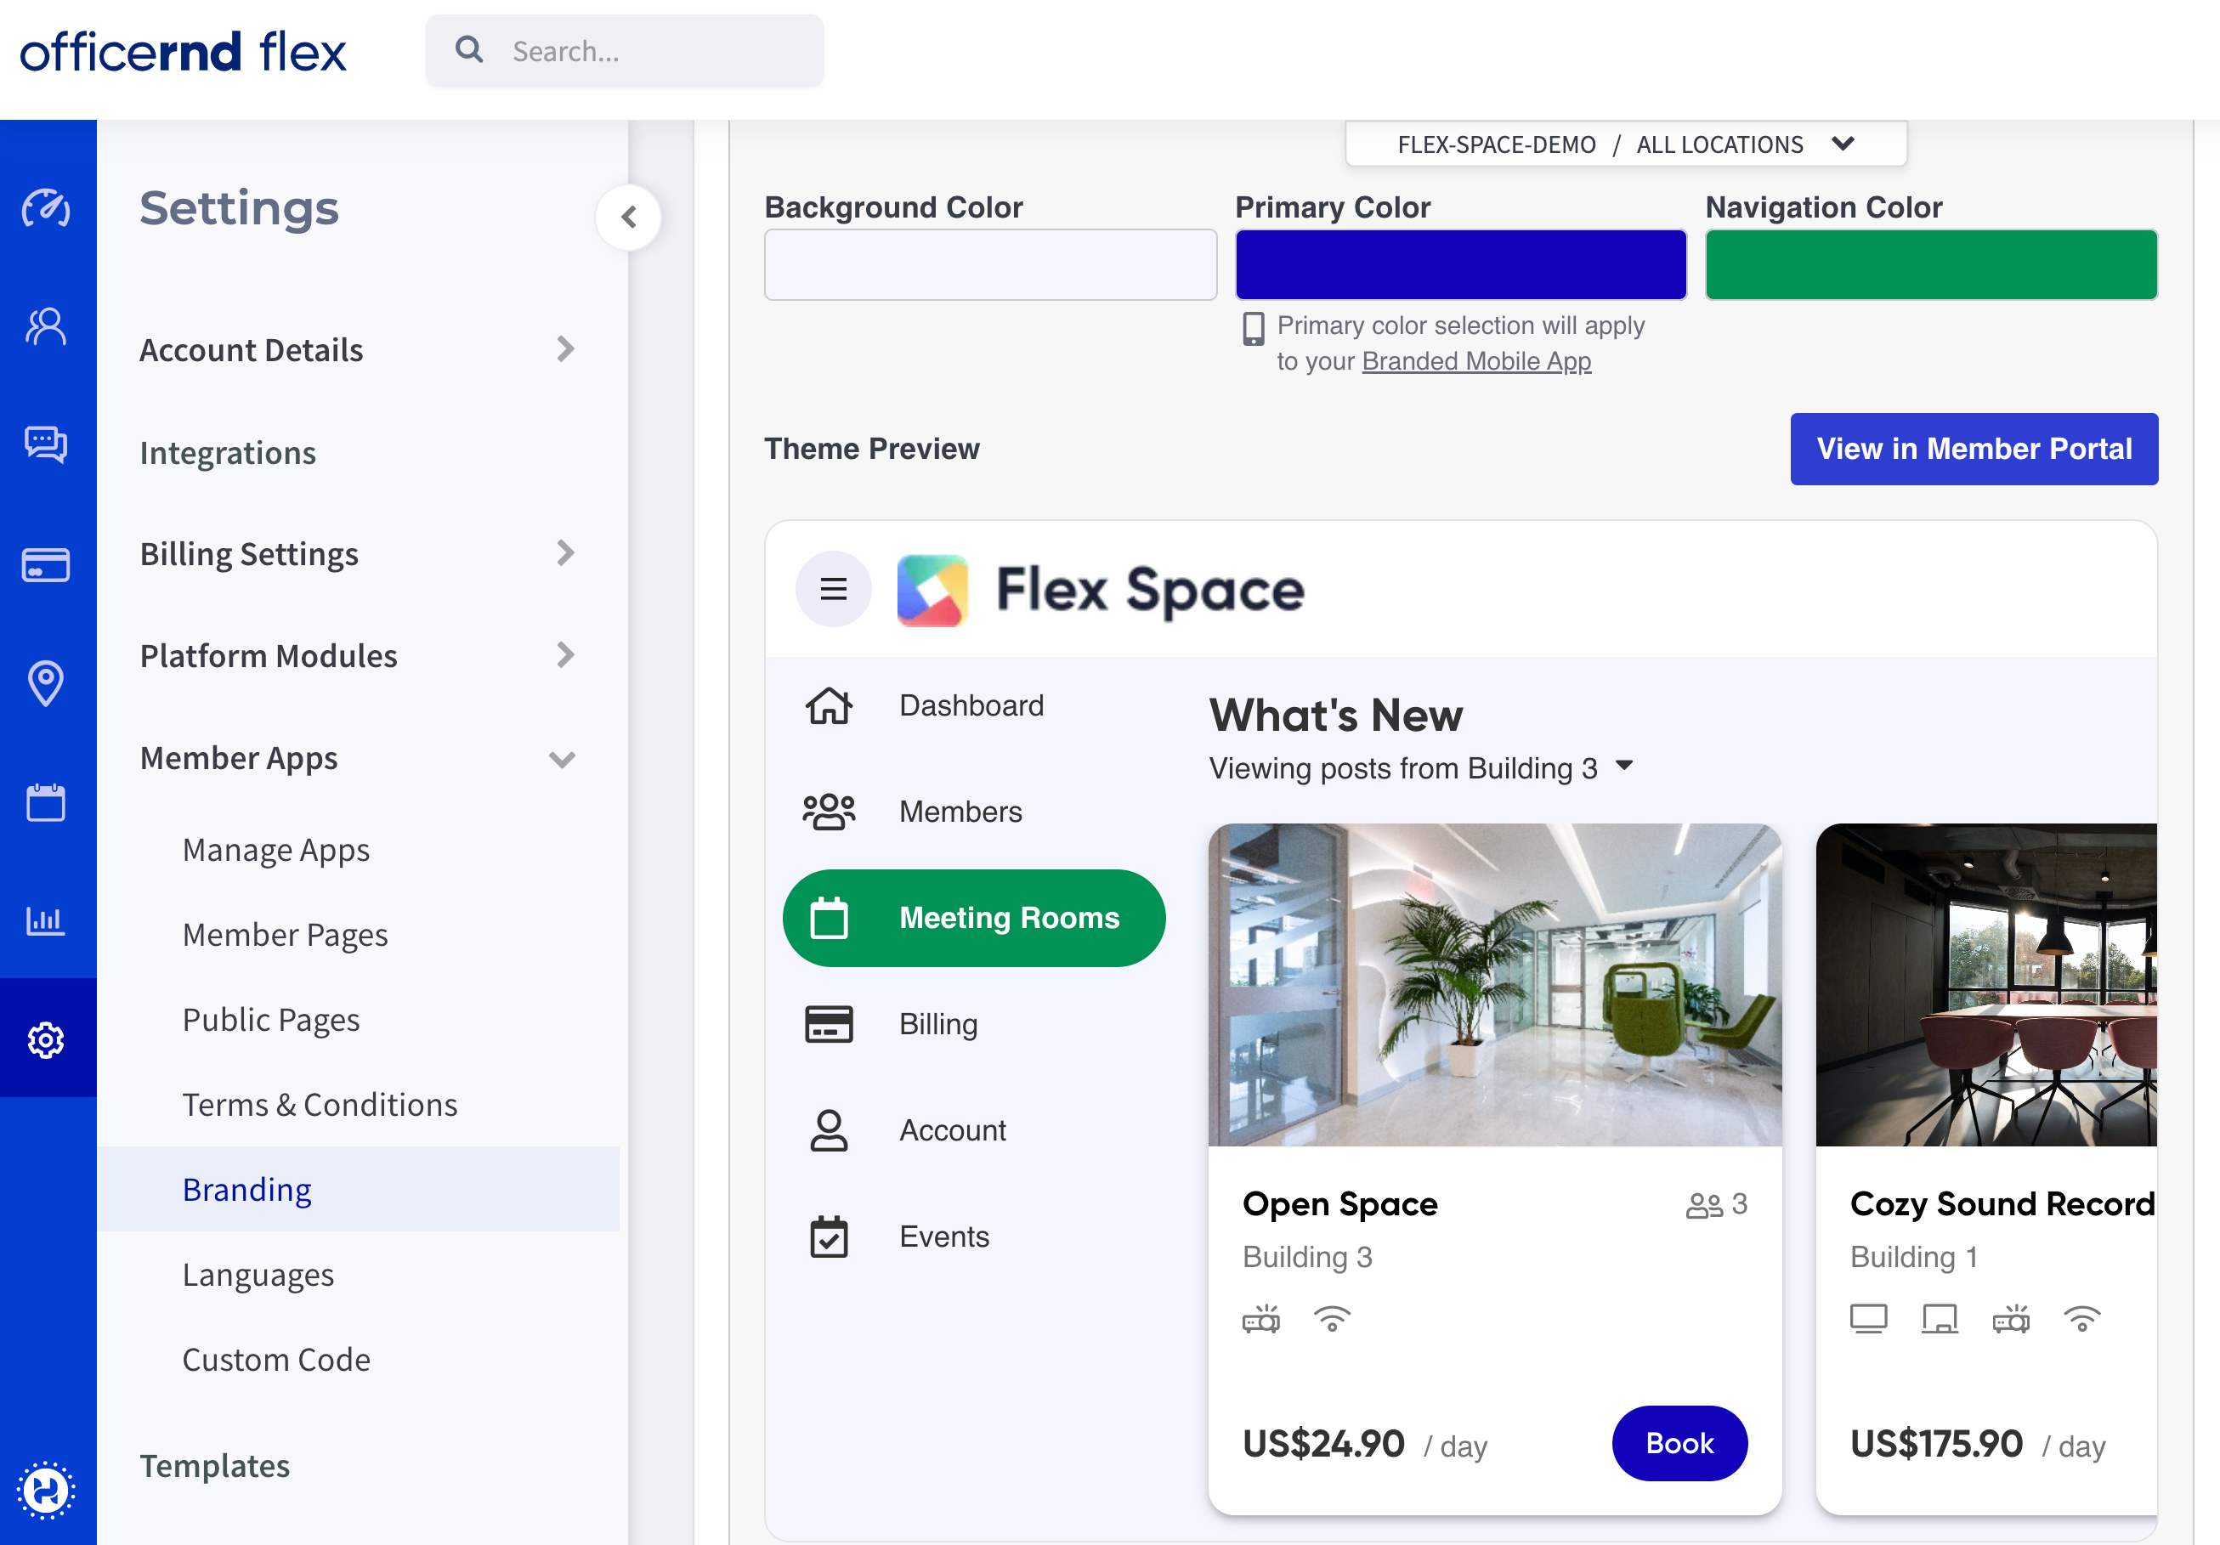Click the capacity people icon on Open Space

pos(1704,1205)
